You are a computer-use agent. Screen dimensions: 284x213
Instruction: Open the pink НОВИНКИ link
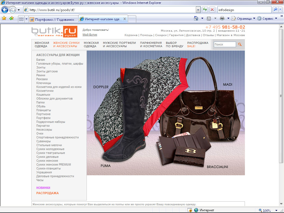pyautogui.click(x=43, y=188)
